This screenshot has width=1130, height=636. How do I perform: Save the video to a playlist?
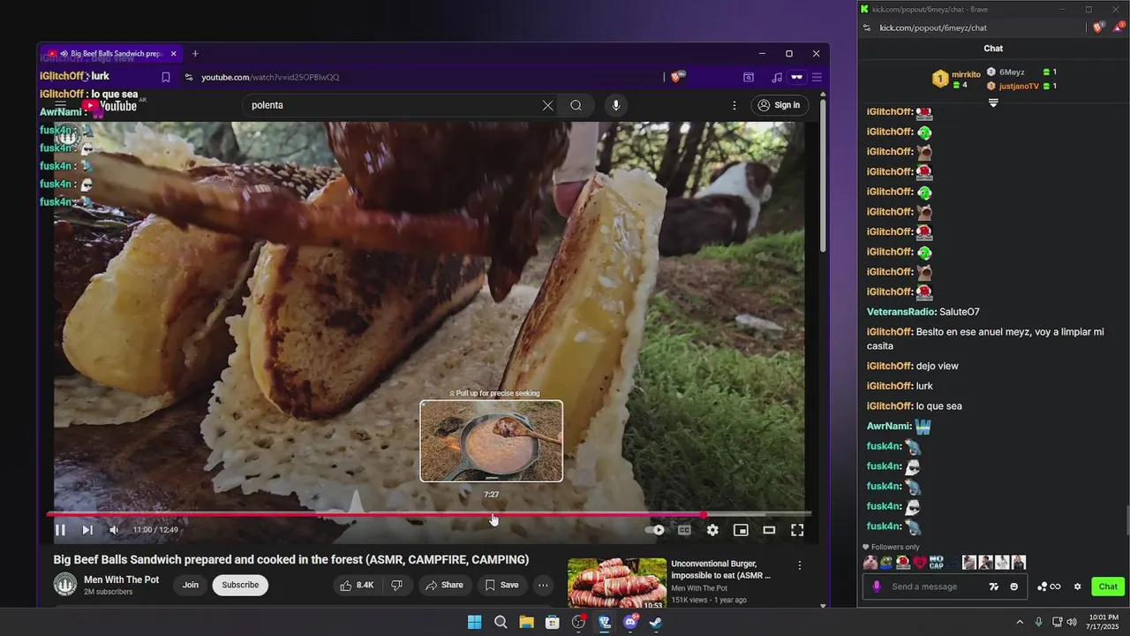(501, 585)
